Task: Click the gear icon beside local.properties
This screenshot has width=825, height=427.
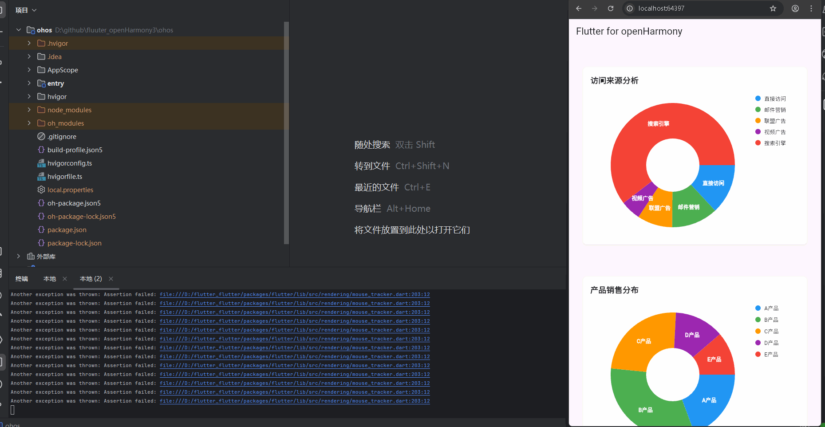Action: (x=41, y=190)
